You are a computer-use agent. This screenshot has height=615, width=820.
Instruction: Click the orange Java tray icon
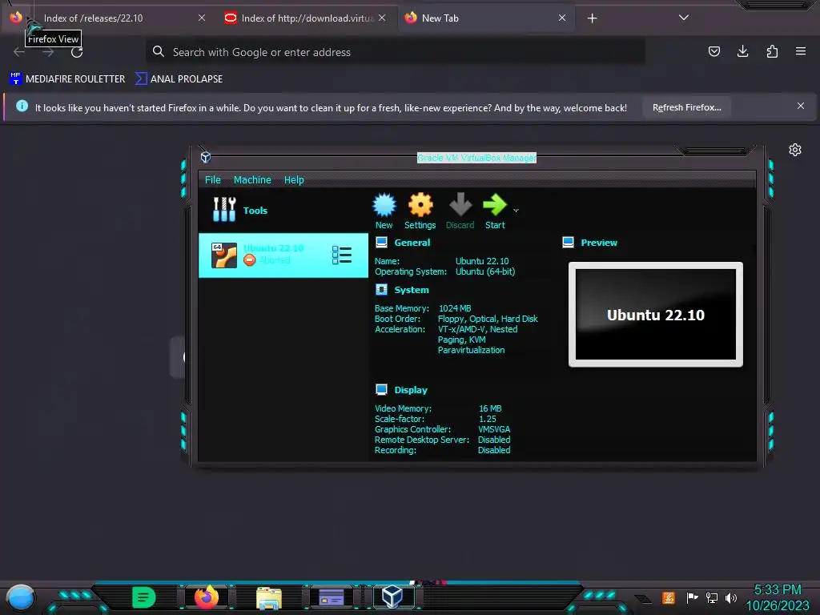tap(669, 597)
